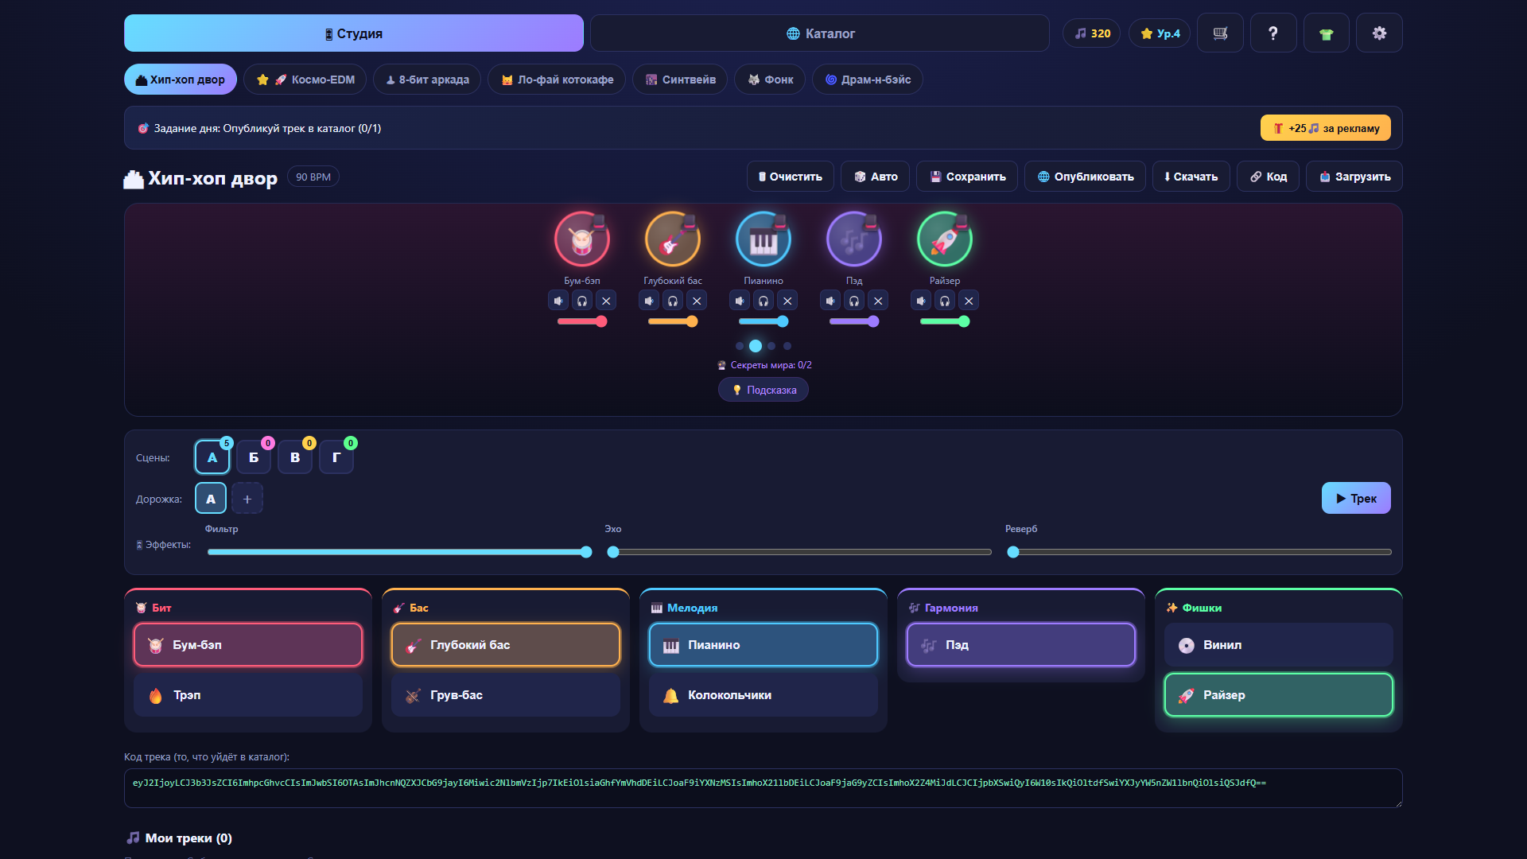Adjust the Бум-бэп volume slider

pos(582,321)
